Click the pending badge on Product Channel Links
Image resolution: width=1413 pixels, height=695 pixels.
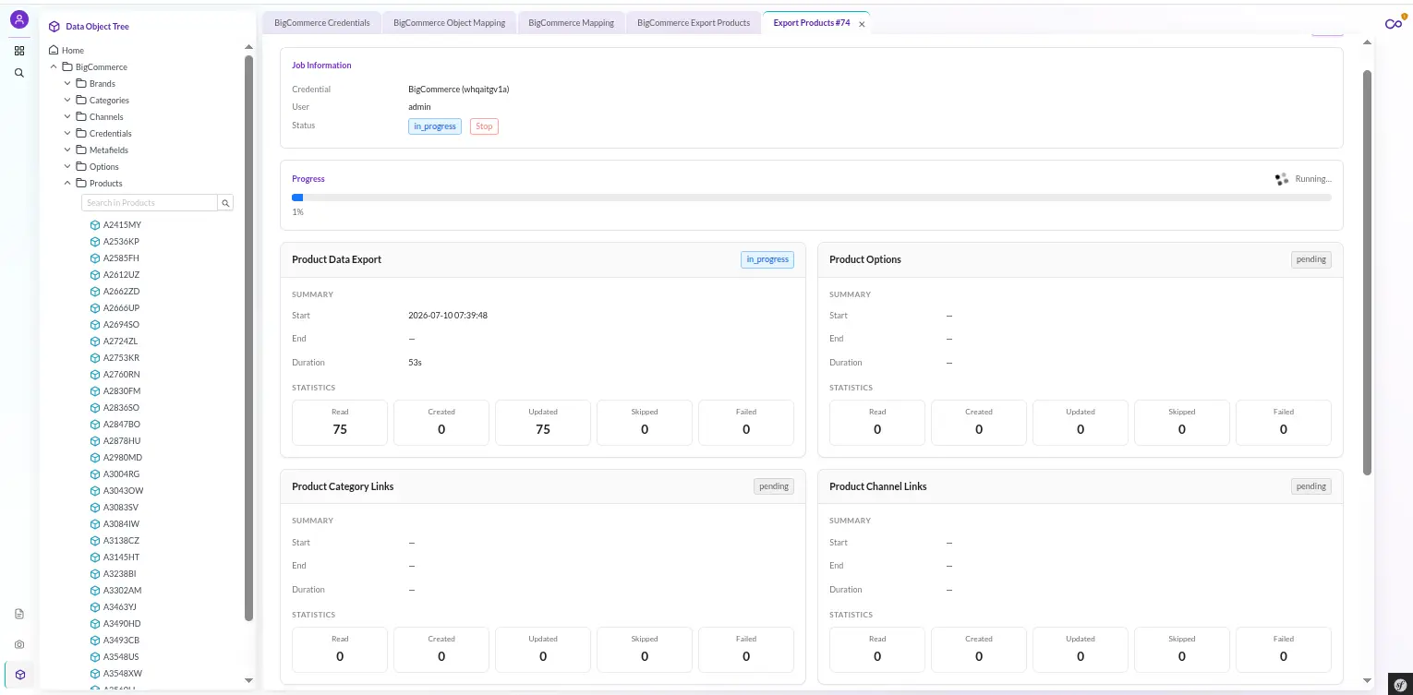[1311, 486]
